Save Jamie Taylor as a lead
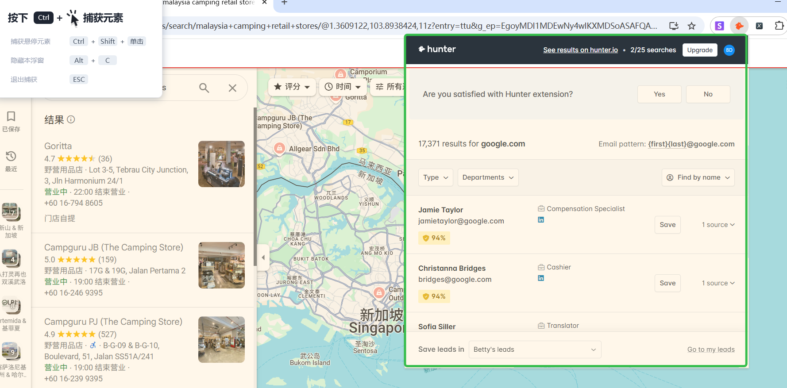Screen dimensions: 787x388 (667, 225)
